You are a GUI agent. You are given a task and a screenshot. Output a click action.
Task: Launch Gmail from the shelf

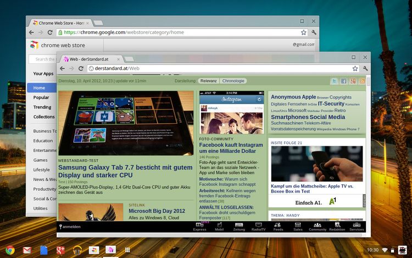26,250
